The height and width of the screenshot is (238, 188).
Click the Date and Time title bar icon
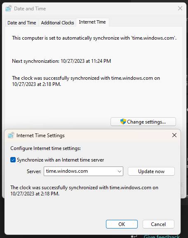pos(9,9)
